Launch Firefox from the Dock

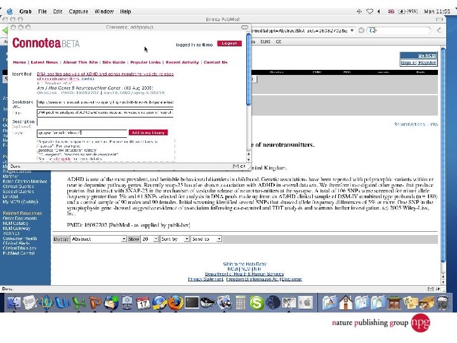175,302
